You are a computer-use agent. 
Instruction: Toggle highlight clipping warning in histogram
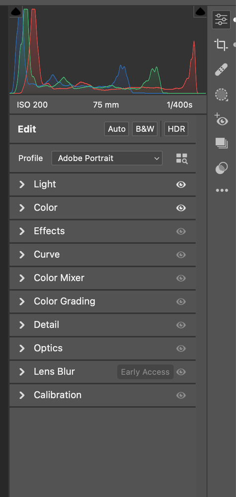(200, 12)
